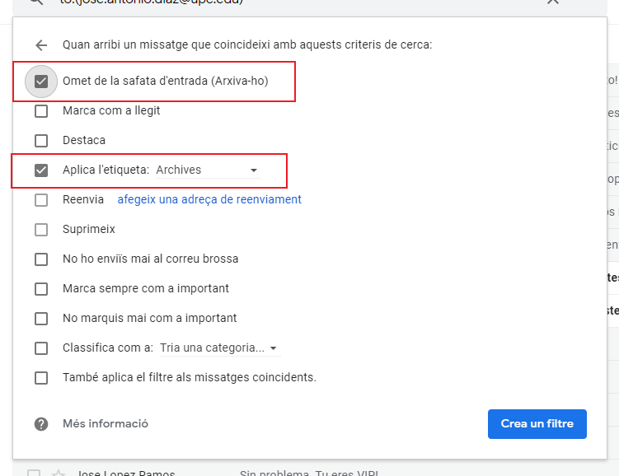The image size is (619, 476).
Task: Check 'No marquis mai com a important'
Action: 41,319
